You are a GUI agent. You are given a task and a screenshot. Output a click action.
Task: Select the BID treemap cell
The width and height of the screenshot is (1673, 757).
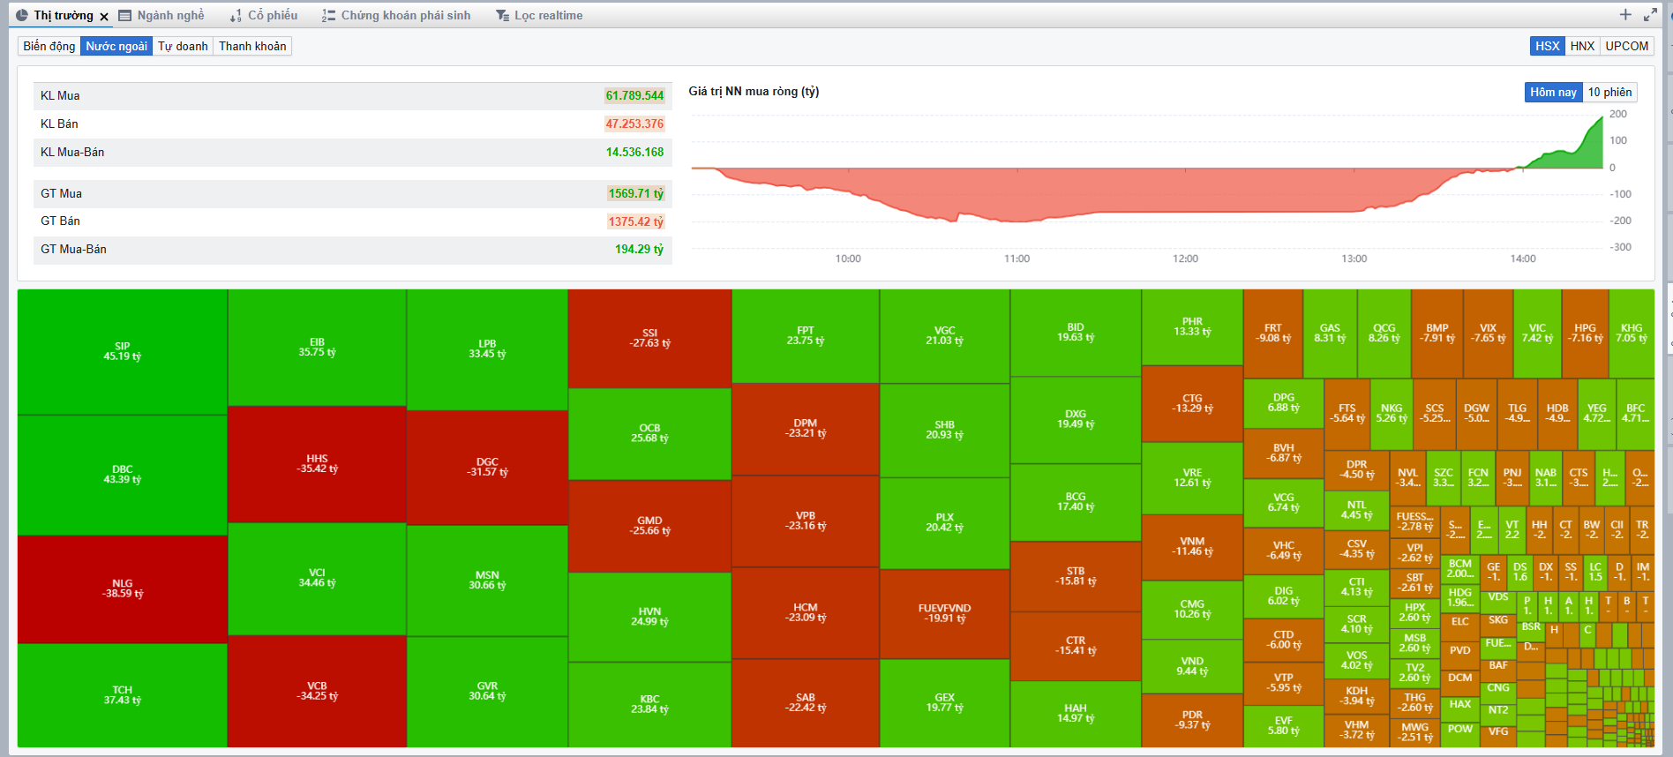[1076, 333]
